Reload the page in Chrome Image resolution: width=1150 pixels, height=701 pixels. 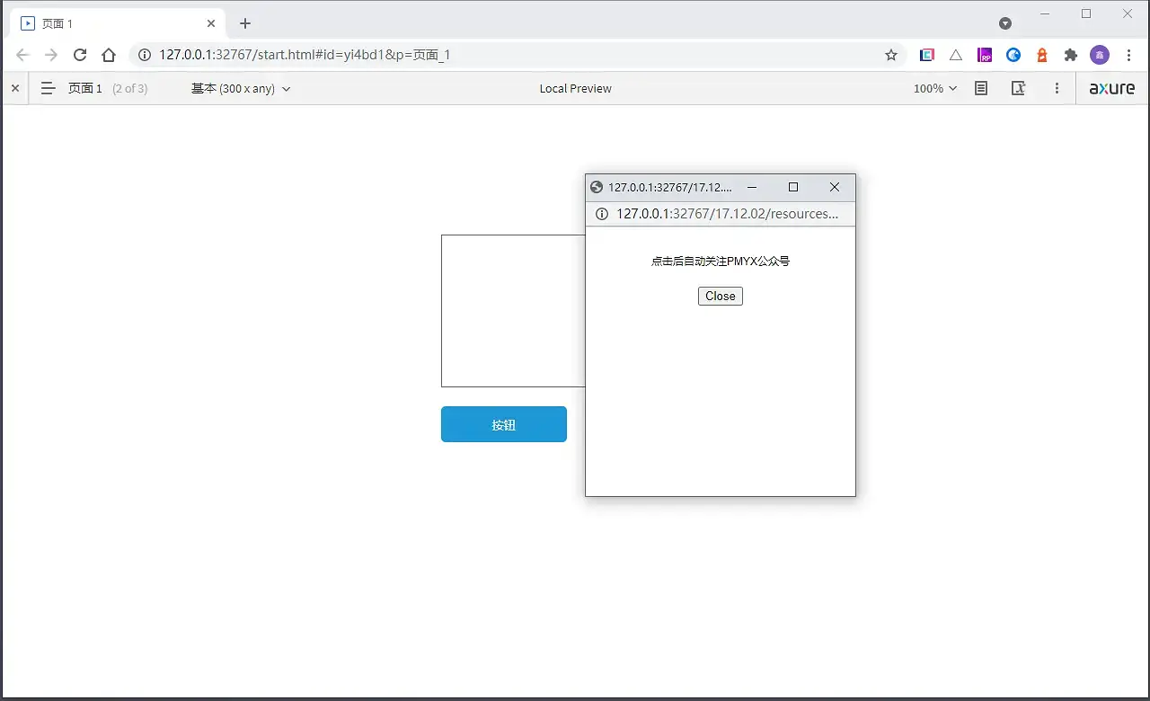tap(80, 55)
